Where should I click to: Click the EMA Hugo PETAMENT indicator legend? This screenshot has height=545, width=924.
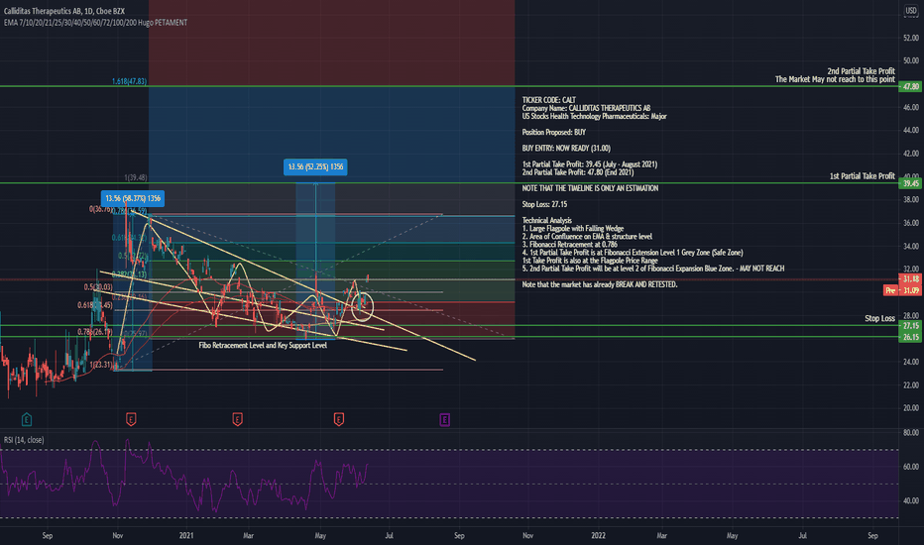pos(95,23)
